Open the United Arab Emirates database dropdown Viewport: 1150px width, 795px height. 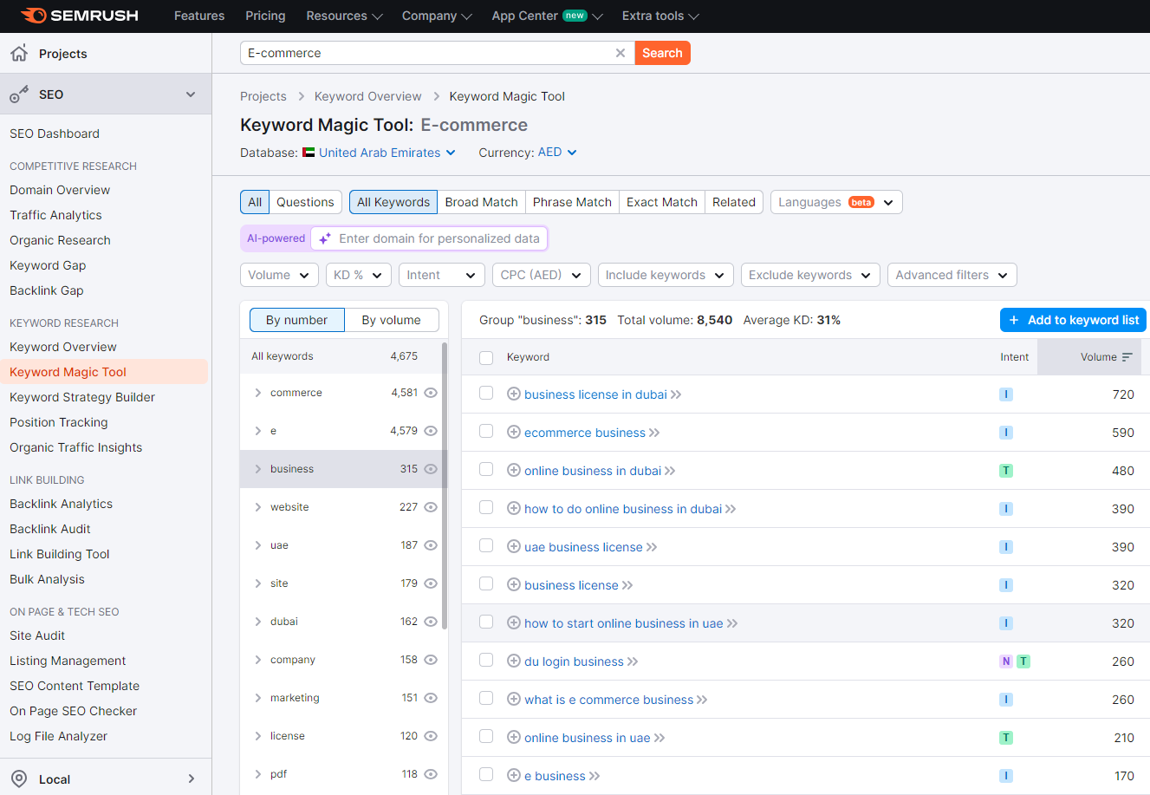387,153
